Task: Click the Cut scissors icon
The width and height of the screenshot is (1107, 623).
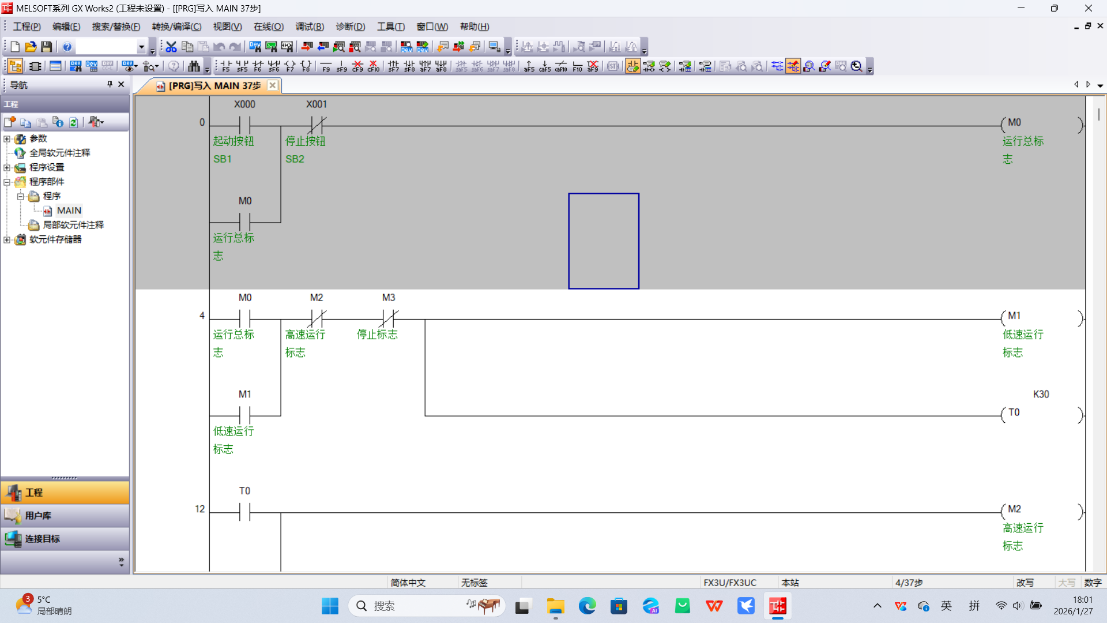Action: (171, 47)
